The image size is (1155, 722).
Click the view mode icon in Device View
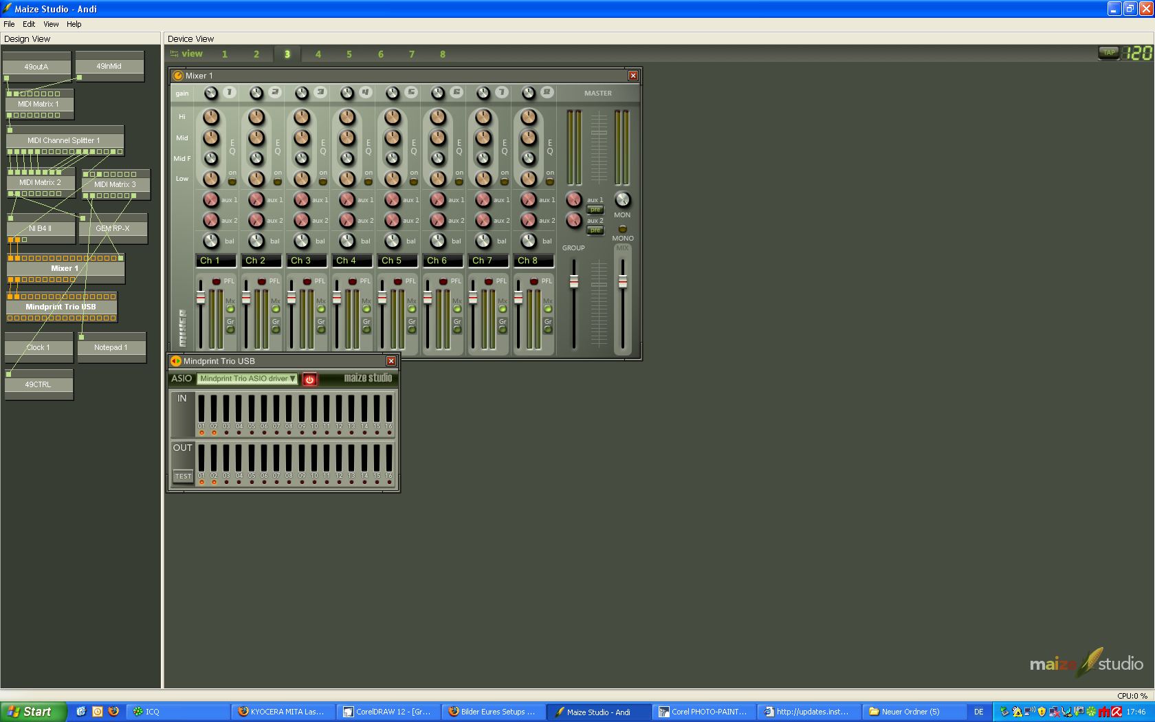[174, 54]
